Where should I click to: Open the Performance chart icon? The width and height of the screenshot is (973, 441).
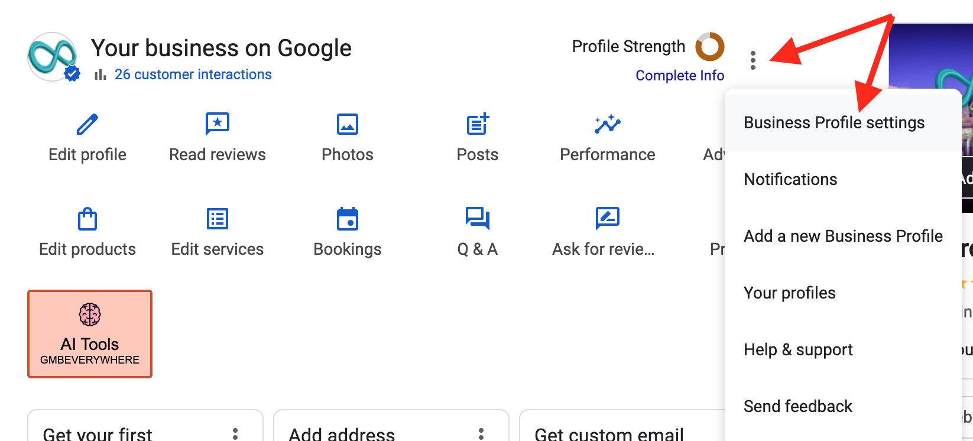[607, 124]
